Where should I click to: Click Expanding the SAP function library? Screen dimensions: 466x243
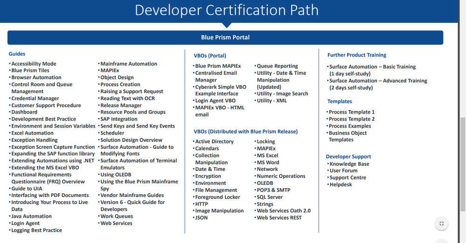click(53, 154)
